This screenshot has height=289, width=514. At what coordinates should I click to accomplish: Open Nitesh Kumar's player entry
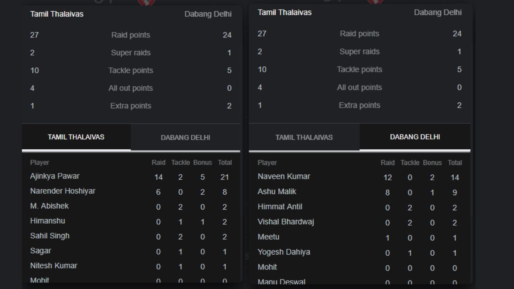(x=53, y=266)
